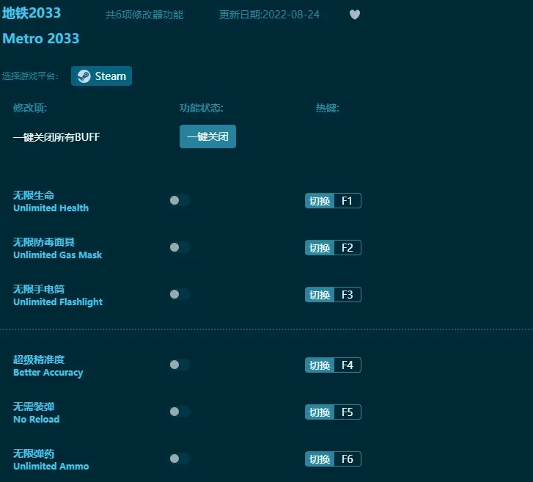Select the F1 hotkey field
Viewport: 533px width, 482px height.
coord(348,201)
